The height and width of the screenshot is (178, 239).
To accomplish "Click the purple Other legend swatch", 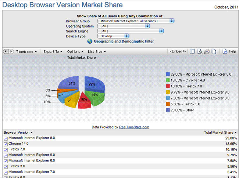I will pyautogui.click(x=168, y=110).
